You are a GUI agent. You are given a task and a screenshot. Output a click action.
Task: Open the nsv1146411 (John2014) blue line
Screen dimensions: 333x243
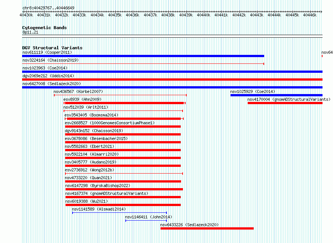146,221
